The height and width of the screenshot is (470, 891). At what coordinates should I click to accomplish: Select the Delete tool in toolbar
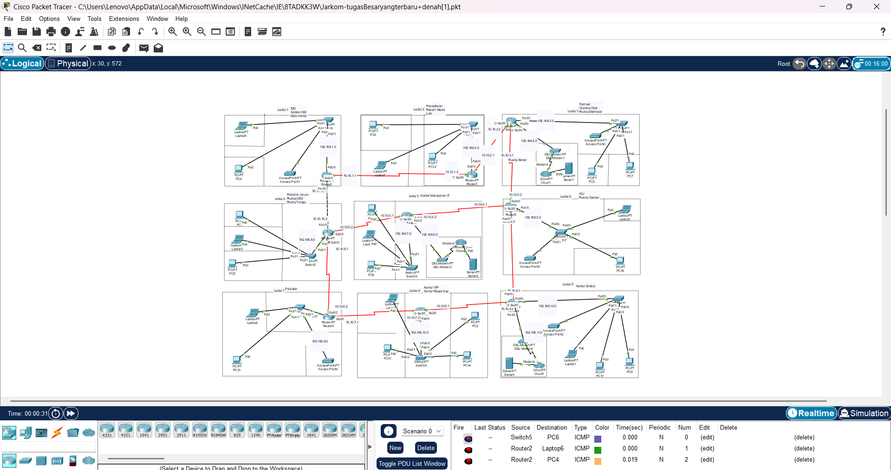(37, 48)
